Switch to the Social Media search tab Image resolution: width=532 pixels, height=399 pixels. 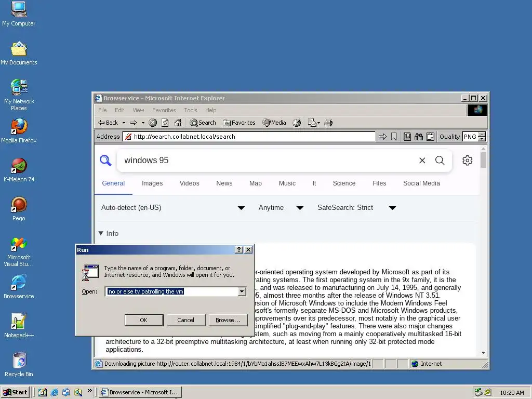(x=421, y=183)
